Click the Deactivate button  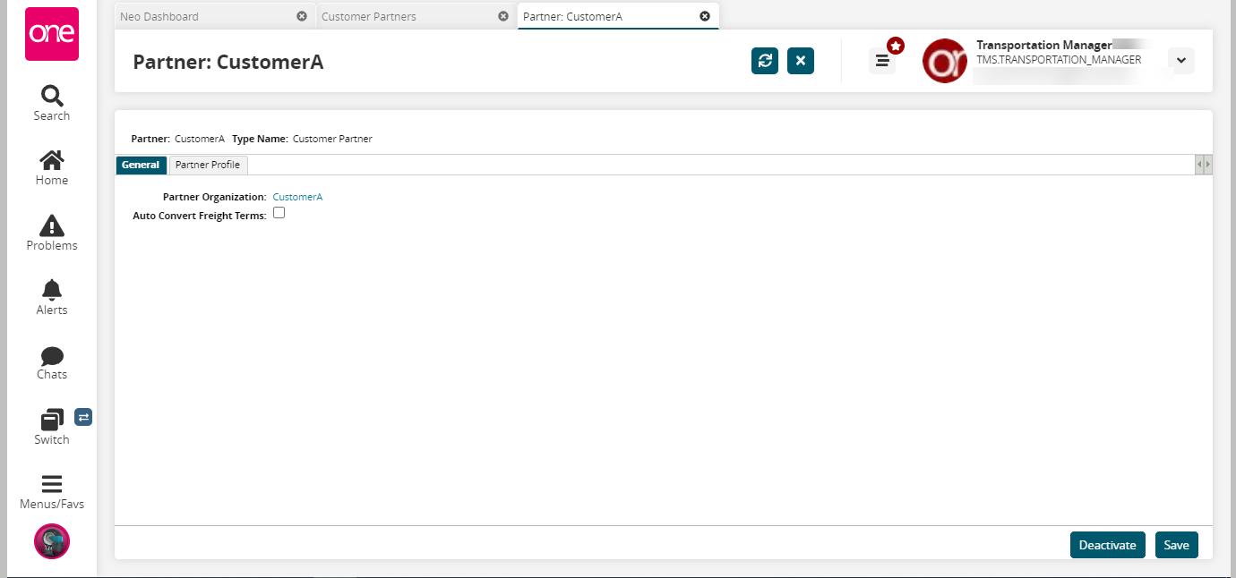(1107, 545)
